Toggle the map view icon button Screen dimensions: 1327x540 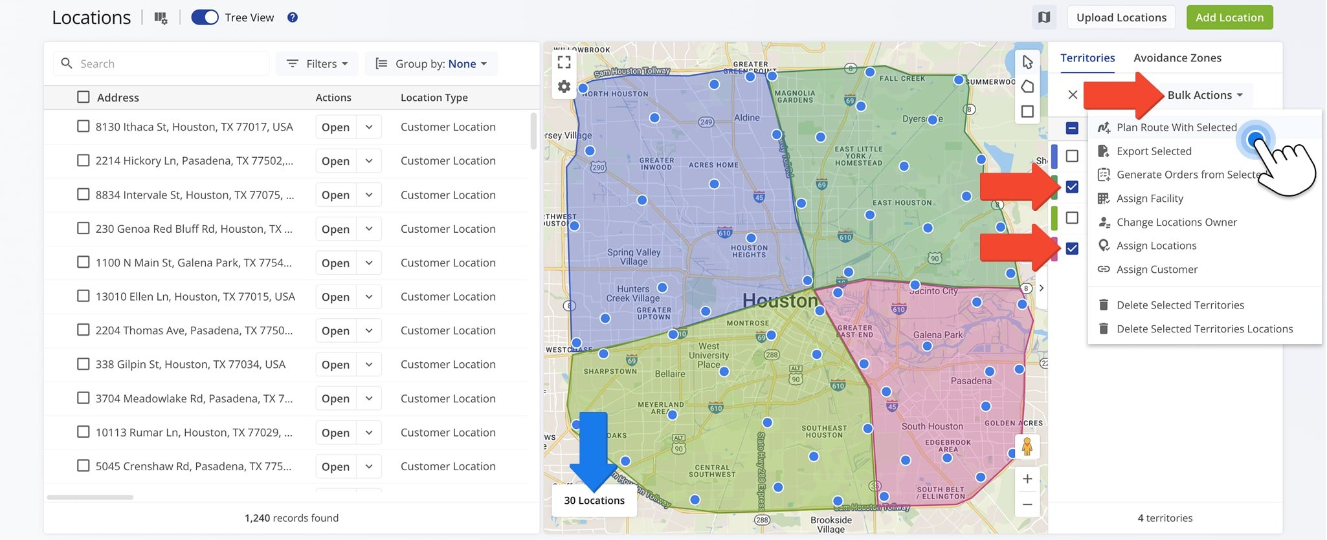1044,17
